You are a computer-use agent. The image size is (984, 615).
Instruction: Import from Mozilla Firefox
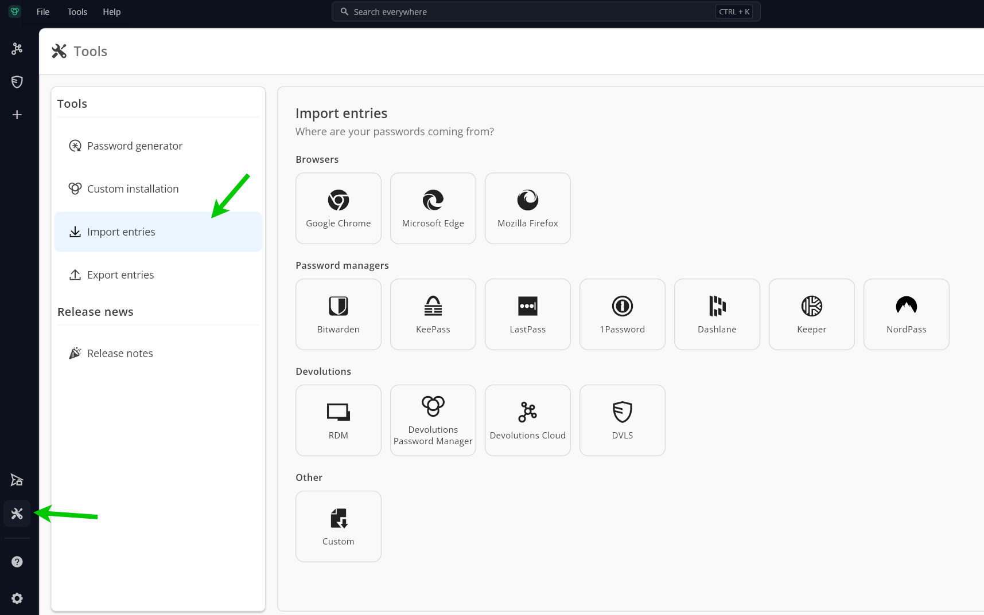[528, 209]
